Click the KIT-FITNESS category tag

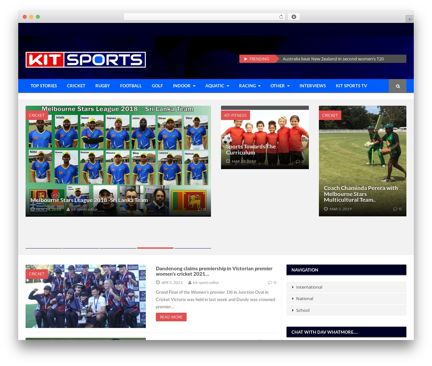click(x=236, y=115)
